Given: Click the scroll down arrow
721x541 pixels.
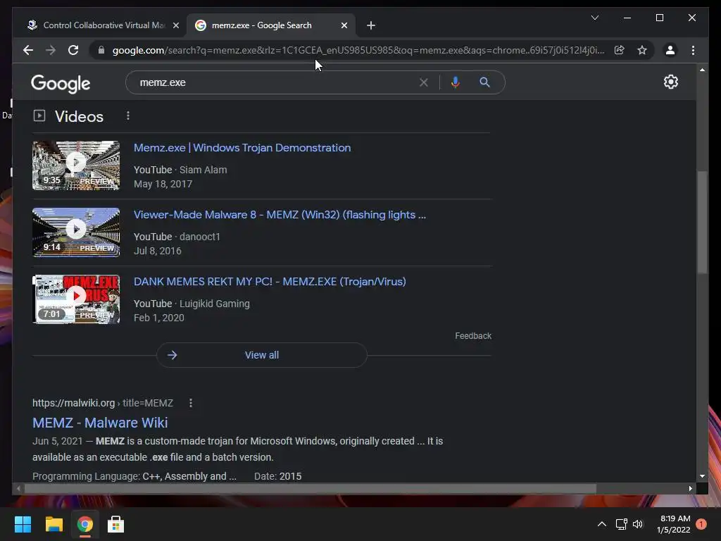Looking at the screenshot, I should pyautogui.click(x=702, y=476).
